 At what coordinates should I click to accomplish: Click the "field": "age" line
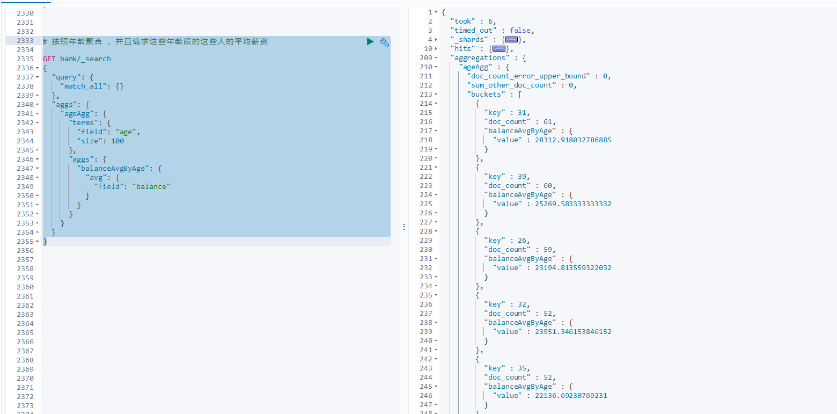[x=108, y=132]
